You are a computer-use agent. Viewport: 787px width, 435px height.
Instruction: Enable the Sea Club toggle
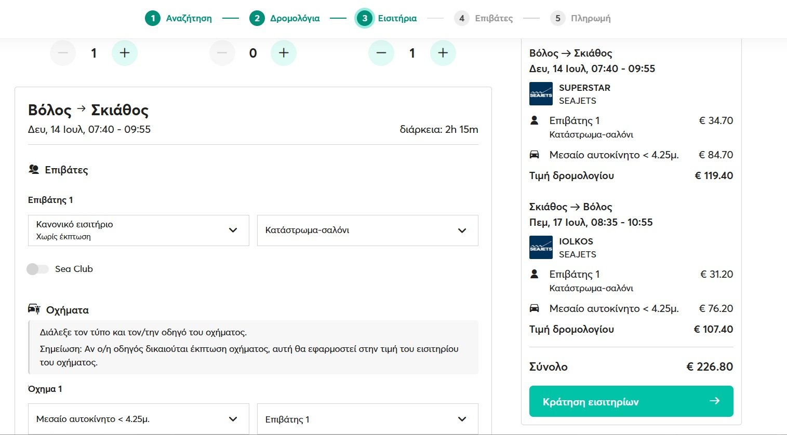(37, 269)
